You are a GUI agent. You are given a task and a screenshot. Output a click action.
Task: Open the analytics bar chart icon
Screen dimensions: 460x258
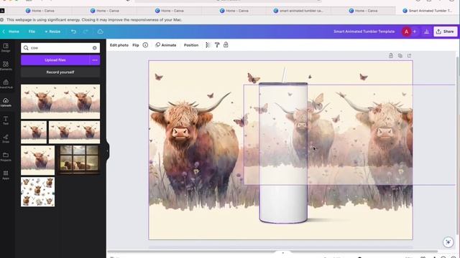click(426, 32)
